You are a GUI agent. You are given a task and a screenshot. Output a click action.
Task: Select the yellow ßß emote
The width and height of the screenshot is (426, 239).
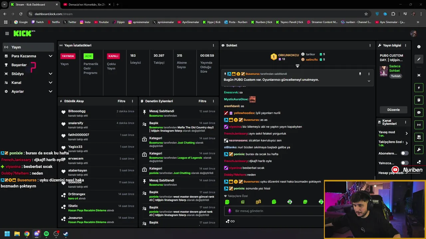[x=258, y=202]
